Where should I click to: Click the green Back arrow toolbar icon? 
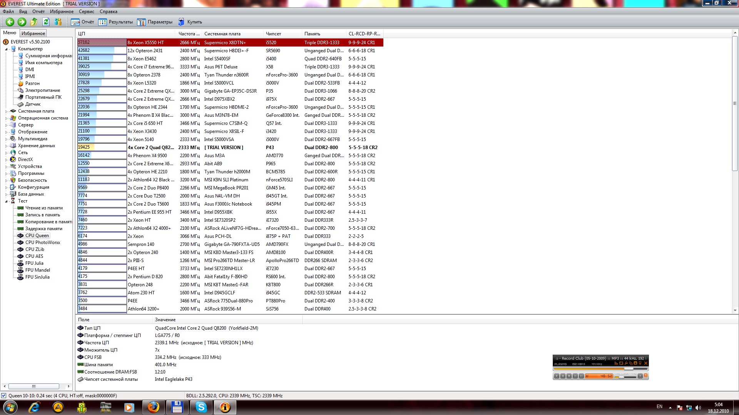click(10, 22)
